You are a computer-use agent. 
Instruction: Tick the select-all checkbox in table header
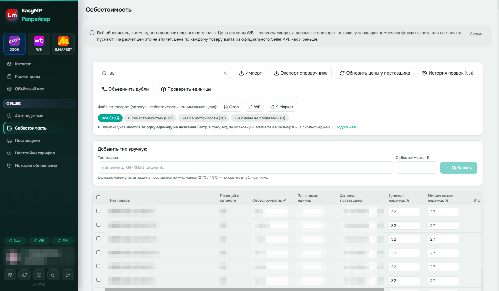click(99, 197)
